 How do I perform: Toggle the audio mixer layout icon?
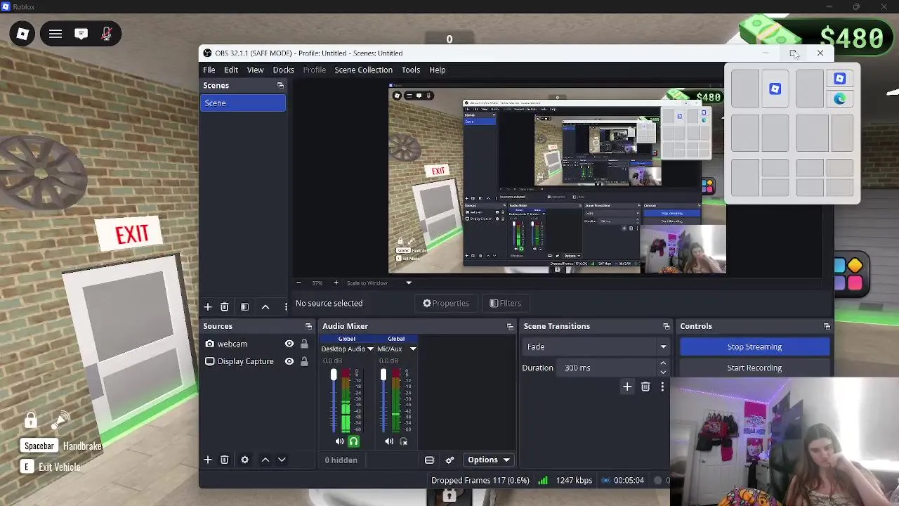click(429, 460)
